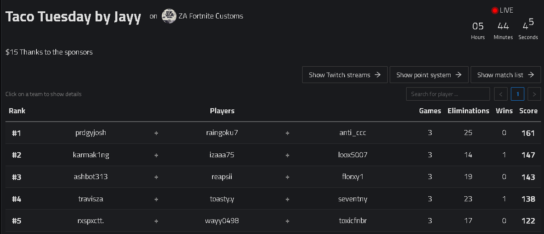Viewport: 544px width, 234px height.
Task: Click the Wins column header
Action: point(505,111)
